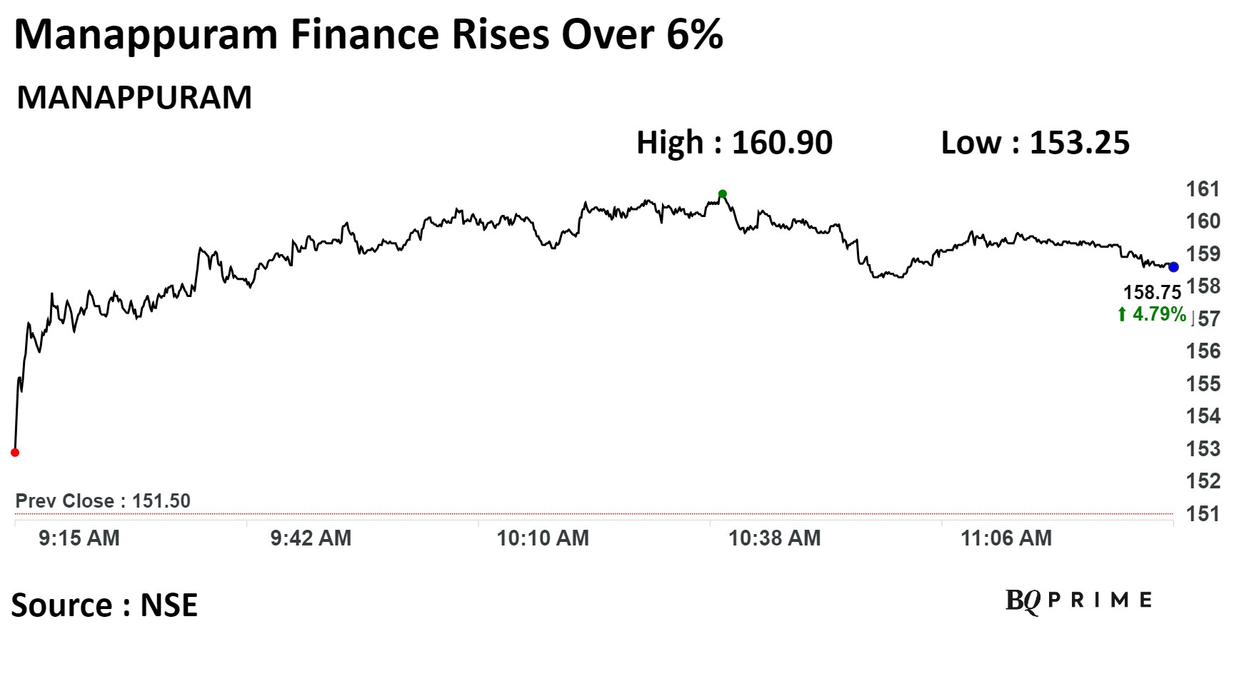Click the 10:38 AM time axis label
This screenshot has width=1234, height=694.
coord(774,538)
